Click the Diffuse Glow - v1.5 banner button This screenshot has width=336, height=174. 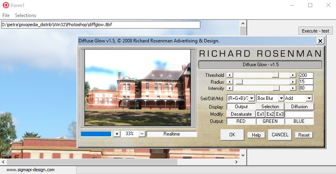click(x=260, y=65)
